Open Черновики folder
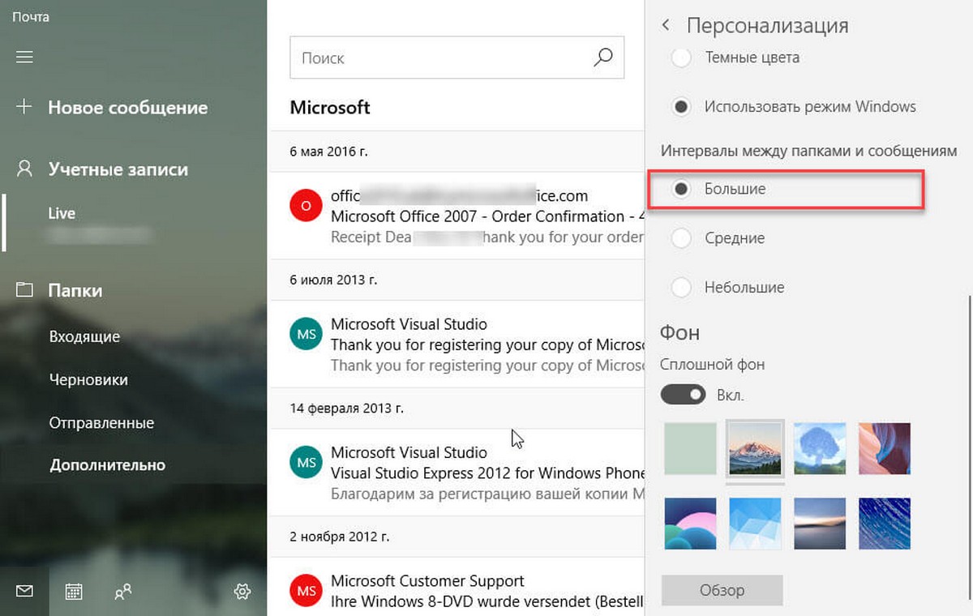This screenshot has height=616, width=973. (88, 379)
